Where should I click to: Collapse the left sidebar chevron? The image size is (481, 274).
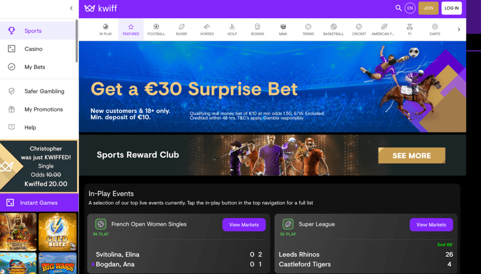(x=71, y=8)
